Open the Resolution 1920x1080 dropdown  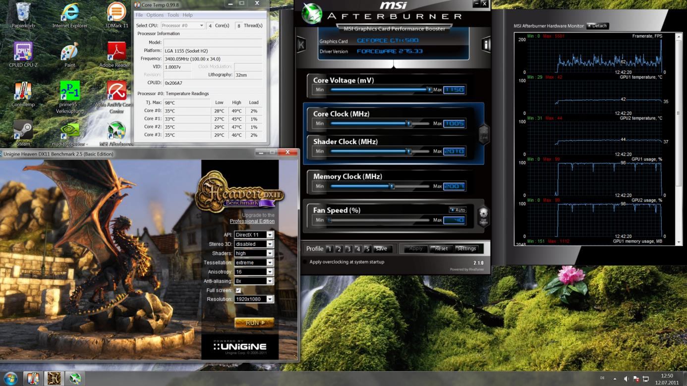click(254, 299)
